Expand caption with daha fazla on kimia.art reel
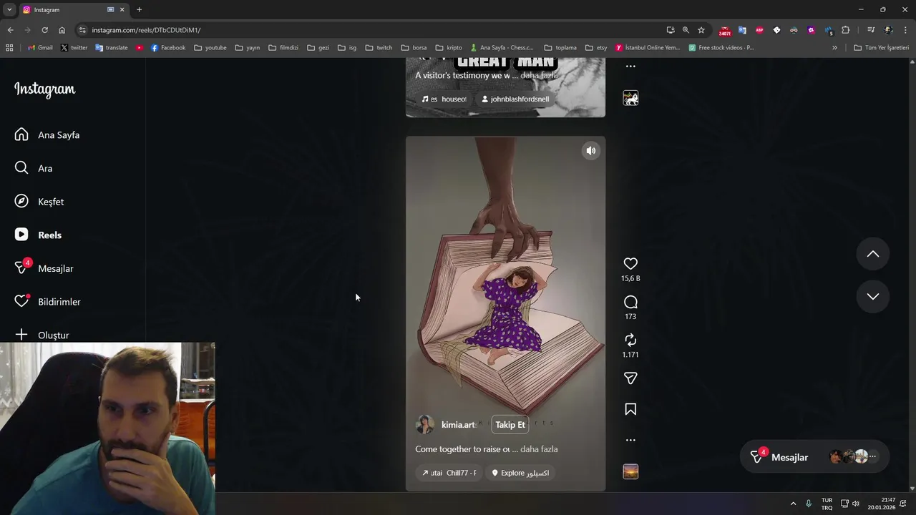916x515 pixels. (x=539, y=449)
